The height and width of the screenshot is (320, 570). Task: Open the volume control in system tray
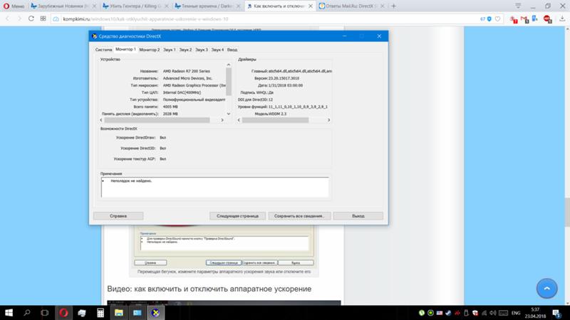493,313
